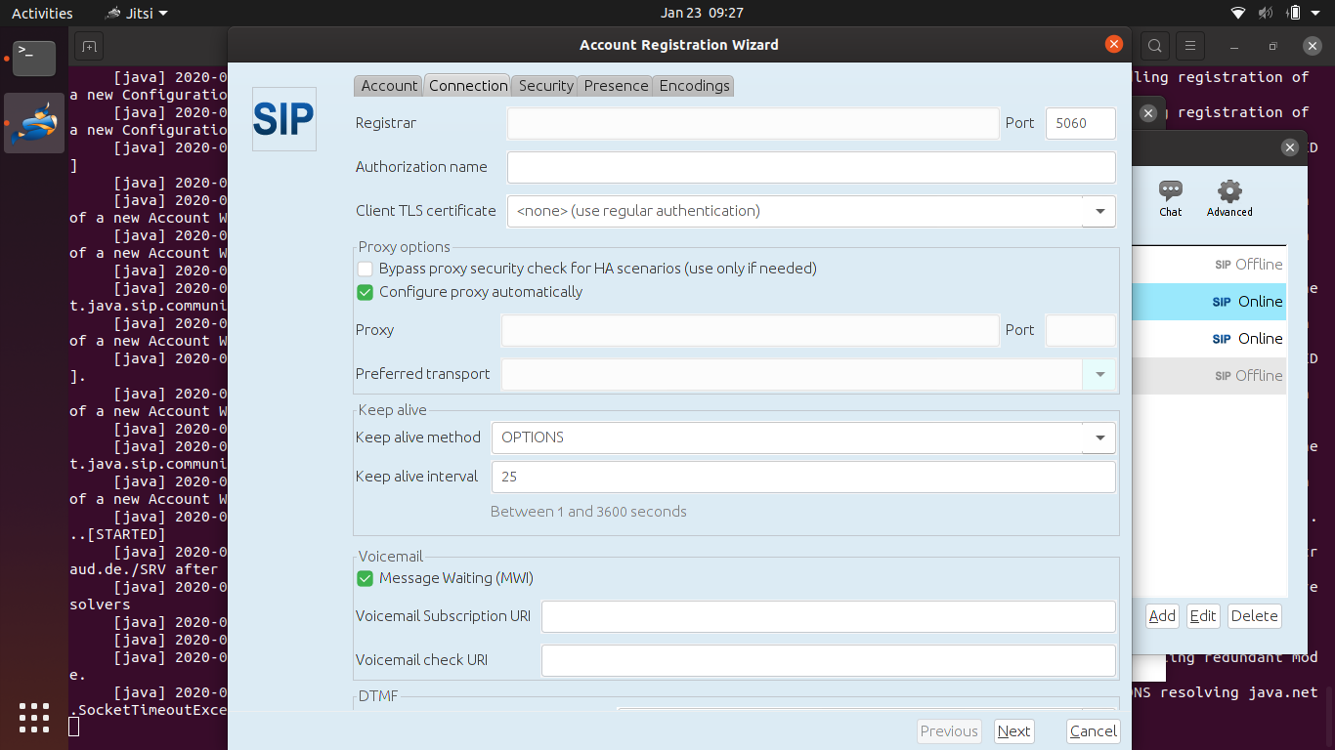The image size is (1335, 750).
Task: Disable Configure proxy automatically
Action: pos(365,292)
